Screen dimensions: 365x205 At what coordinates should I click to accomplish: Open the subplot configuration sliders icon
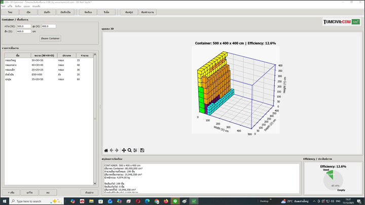click(135, 150)
